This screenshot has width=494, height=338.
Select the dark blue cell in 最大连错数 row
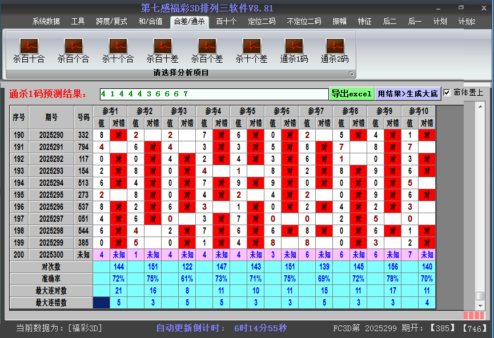coord(102,303)
